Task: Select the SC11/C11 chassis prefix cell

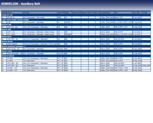Action: (61, 54)
